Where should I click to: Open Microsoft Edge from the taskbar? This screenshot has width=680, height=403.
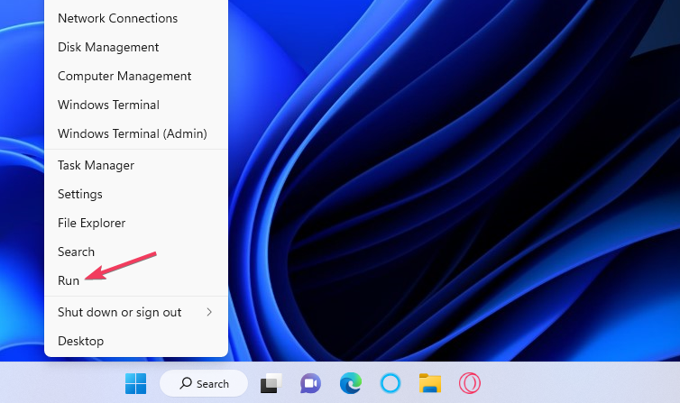[x=351, y=383]
